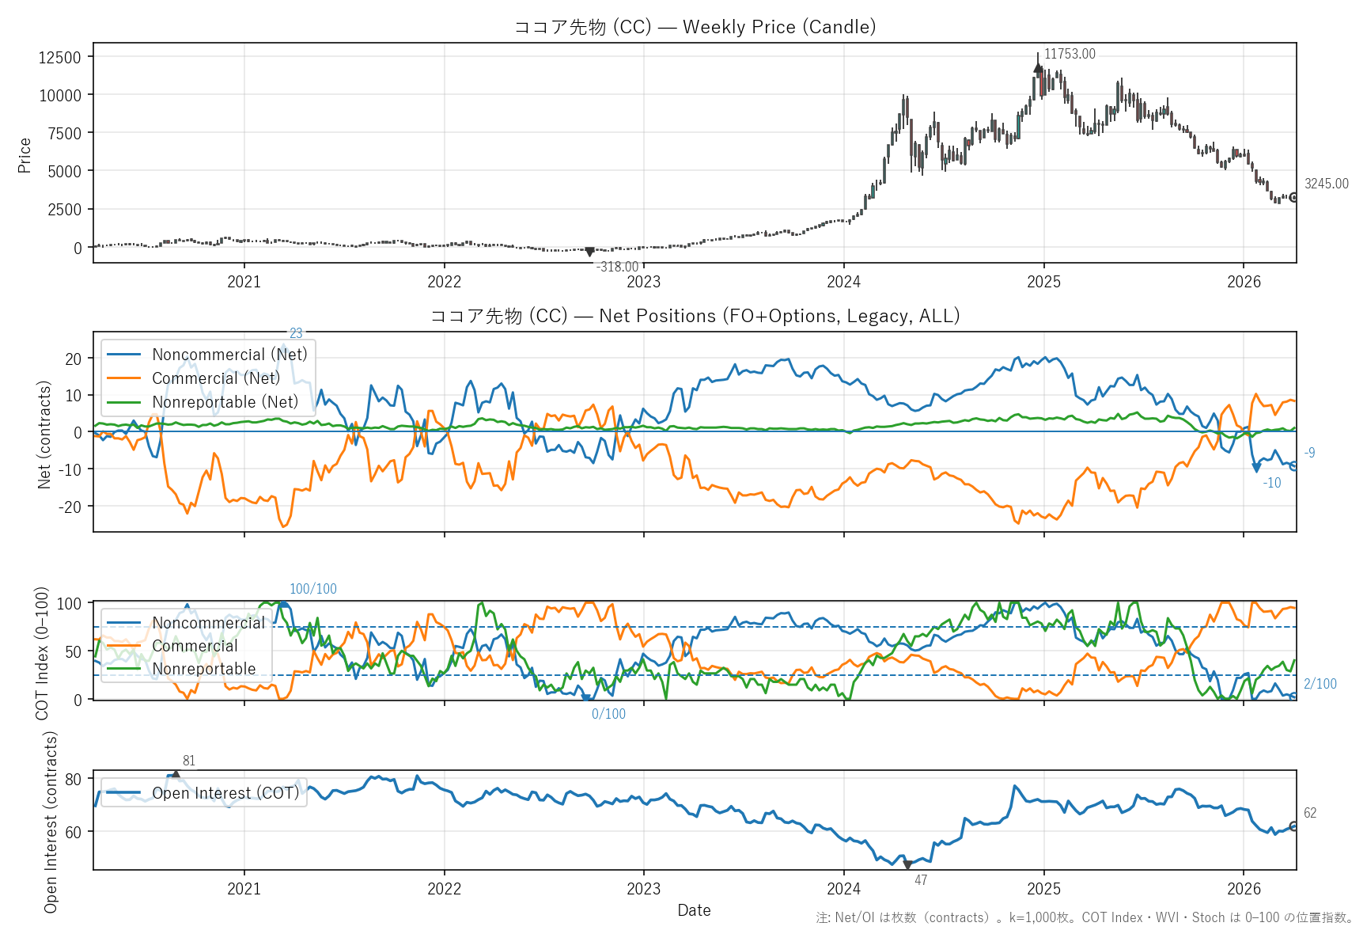Click the latest noncommercial net circle marker at -9

tap(1293, 466)
